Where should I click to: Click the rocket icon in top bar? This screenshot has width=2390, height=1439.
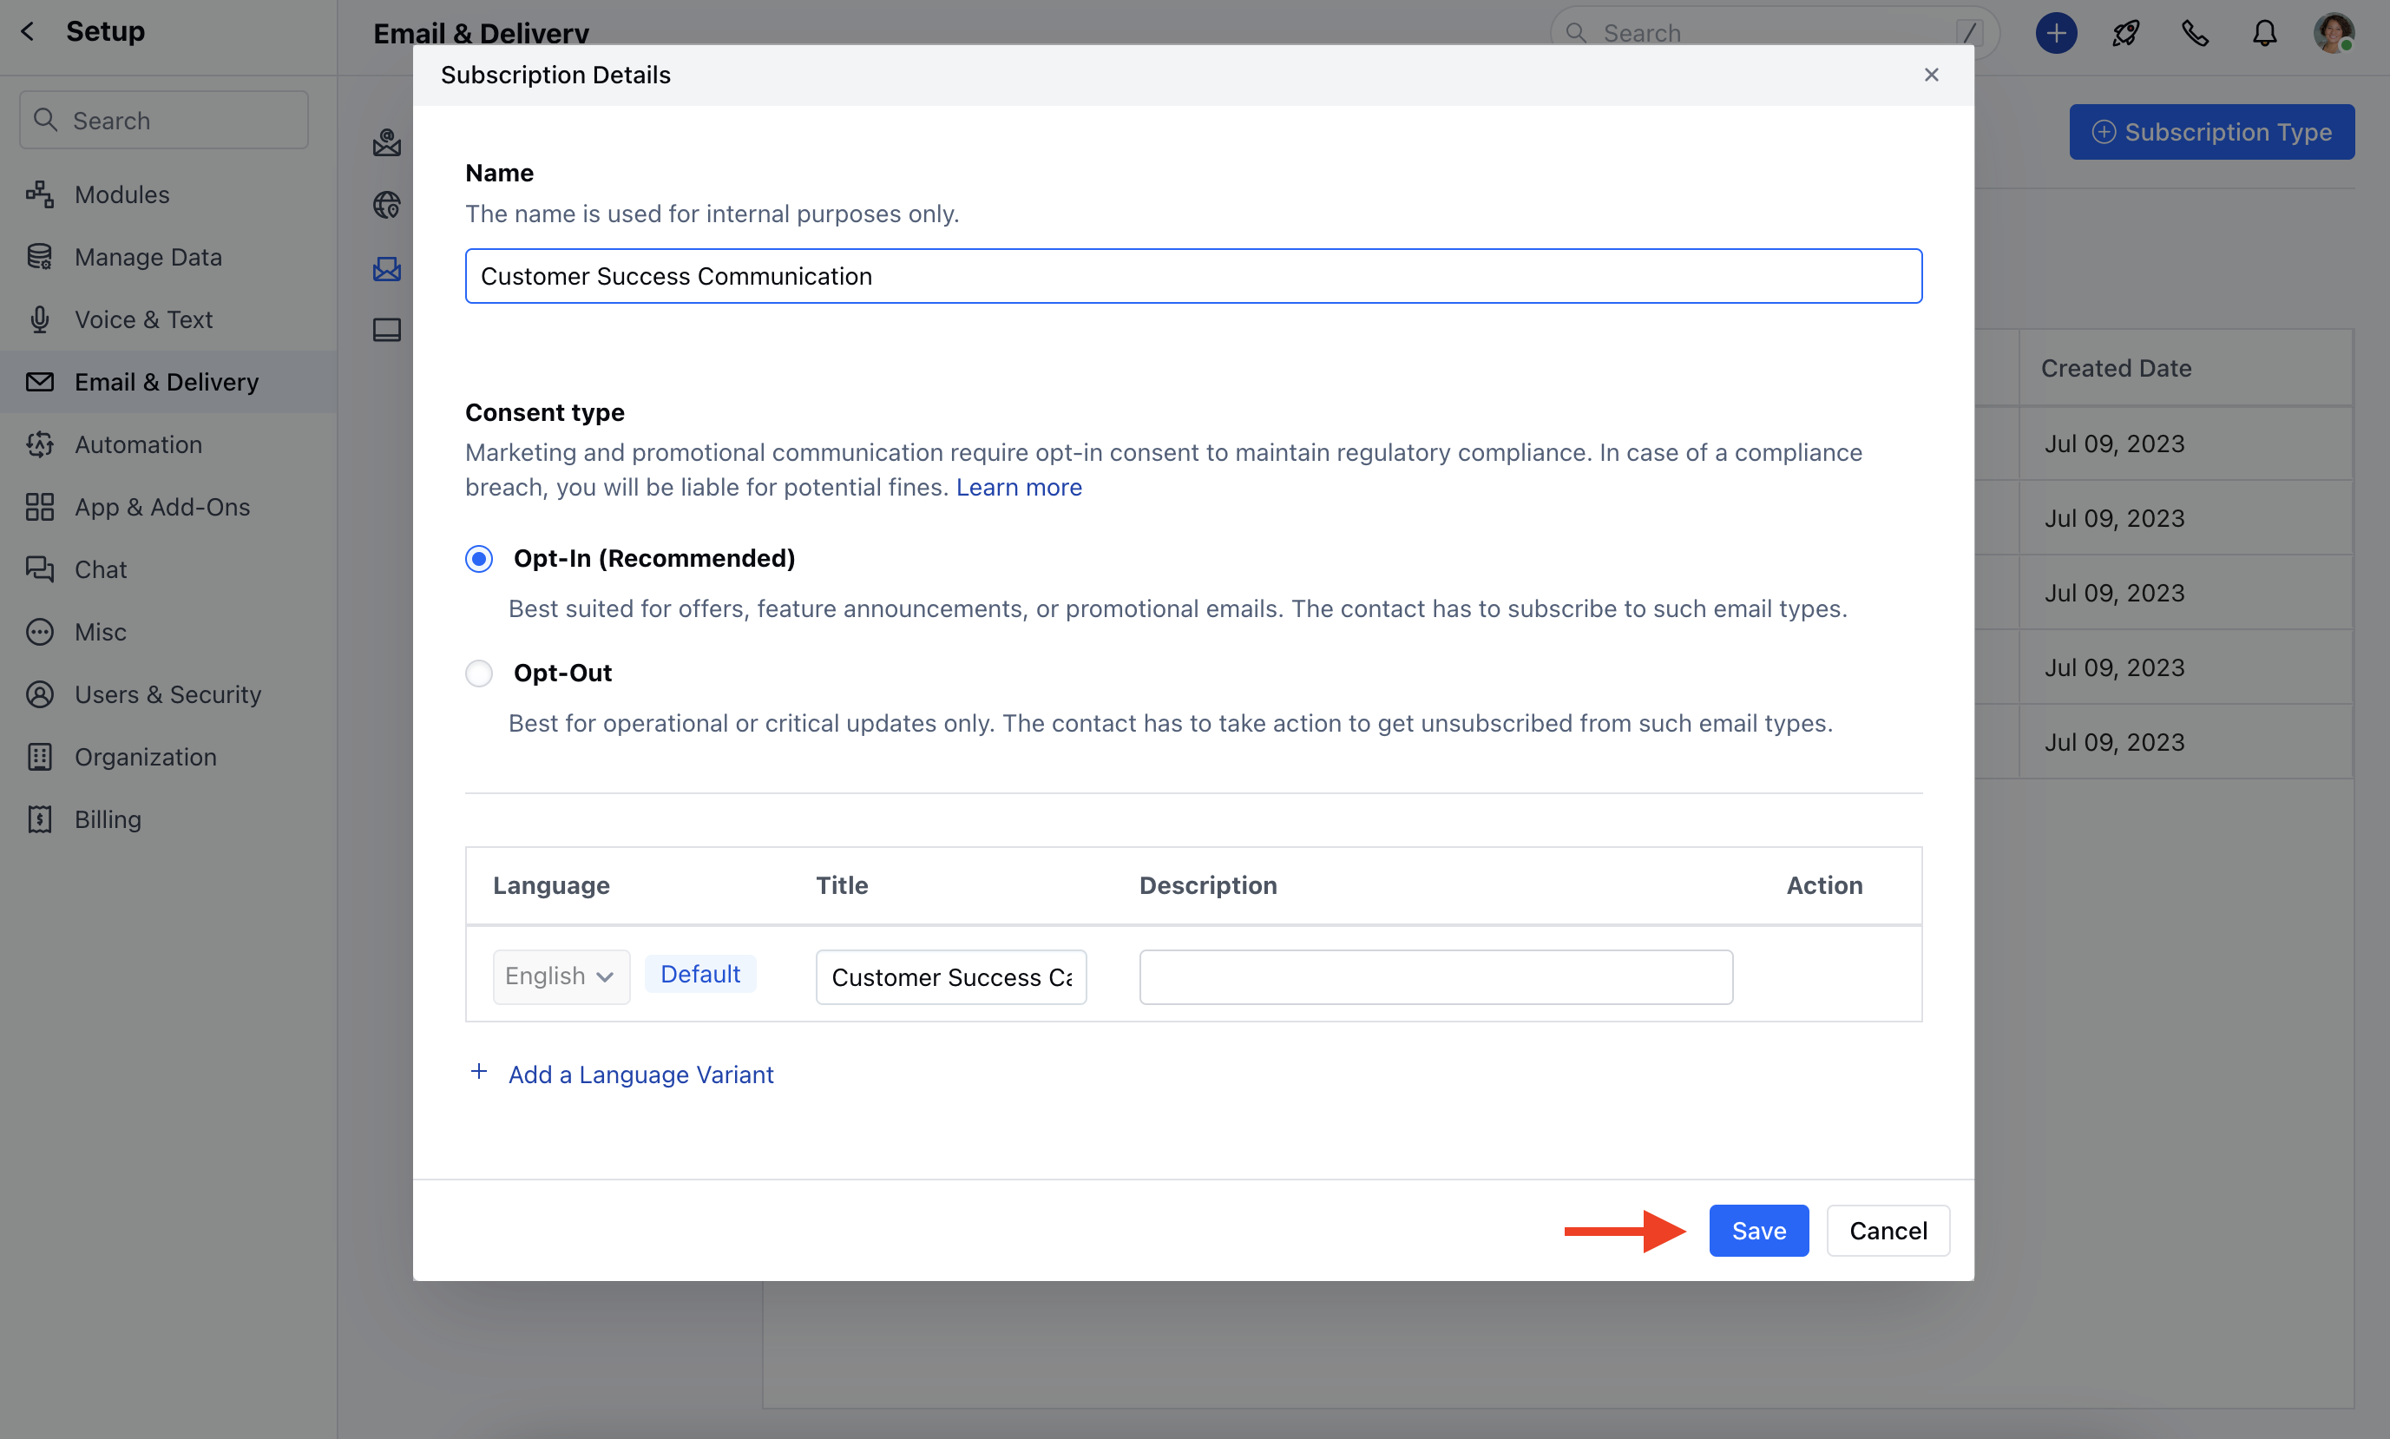(2125, 34)
